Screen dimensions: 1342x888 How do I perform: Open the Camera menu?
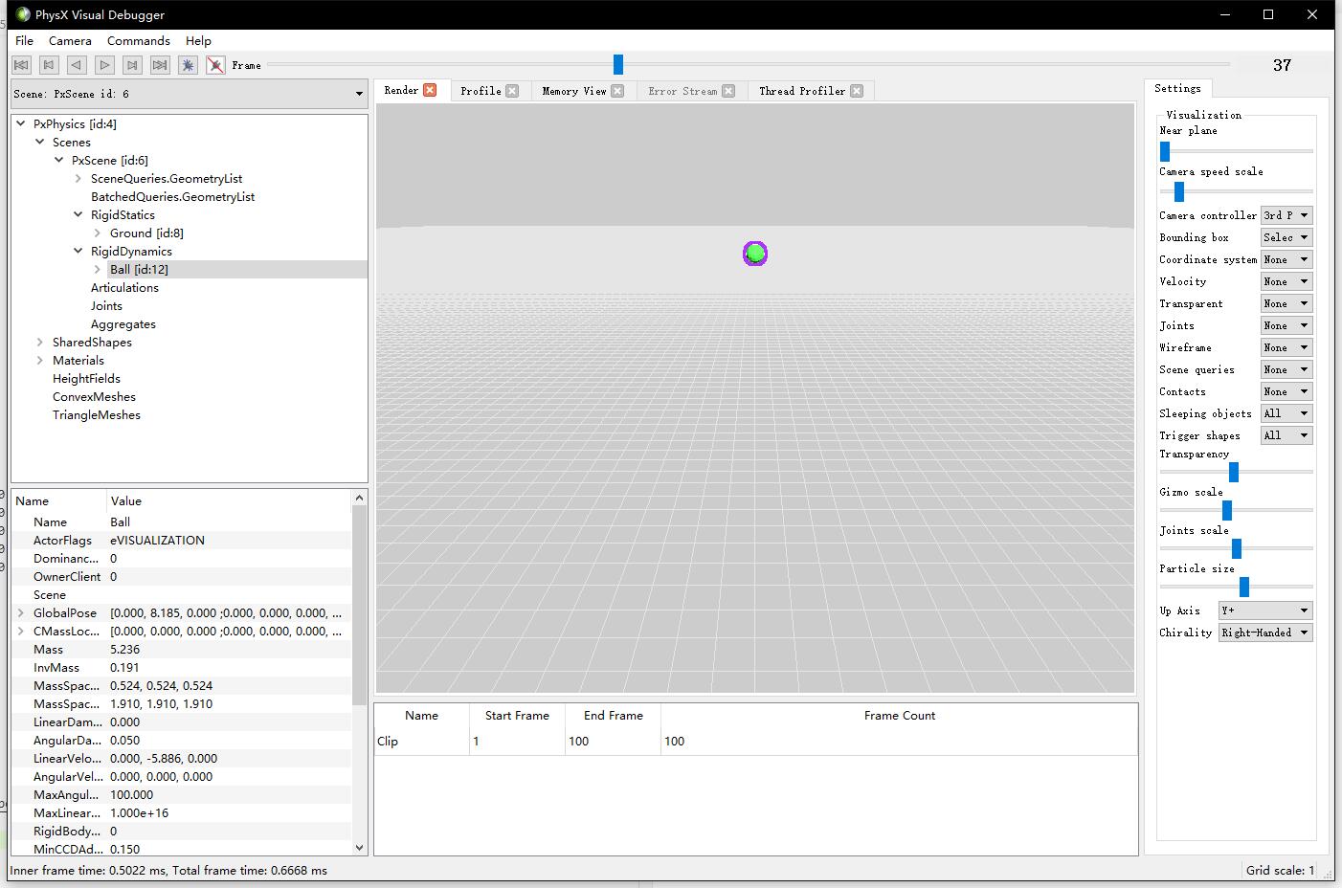click(x=70, y=40)
